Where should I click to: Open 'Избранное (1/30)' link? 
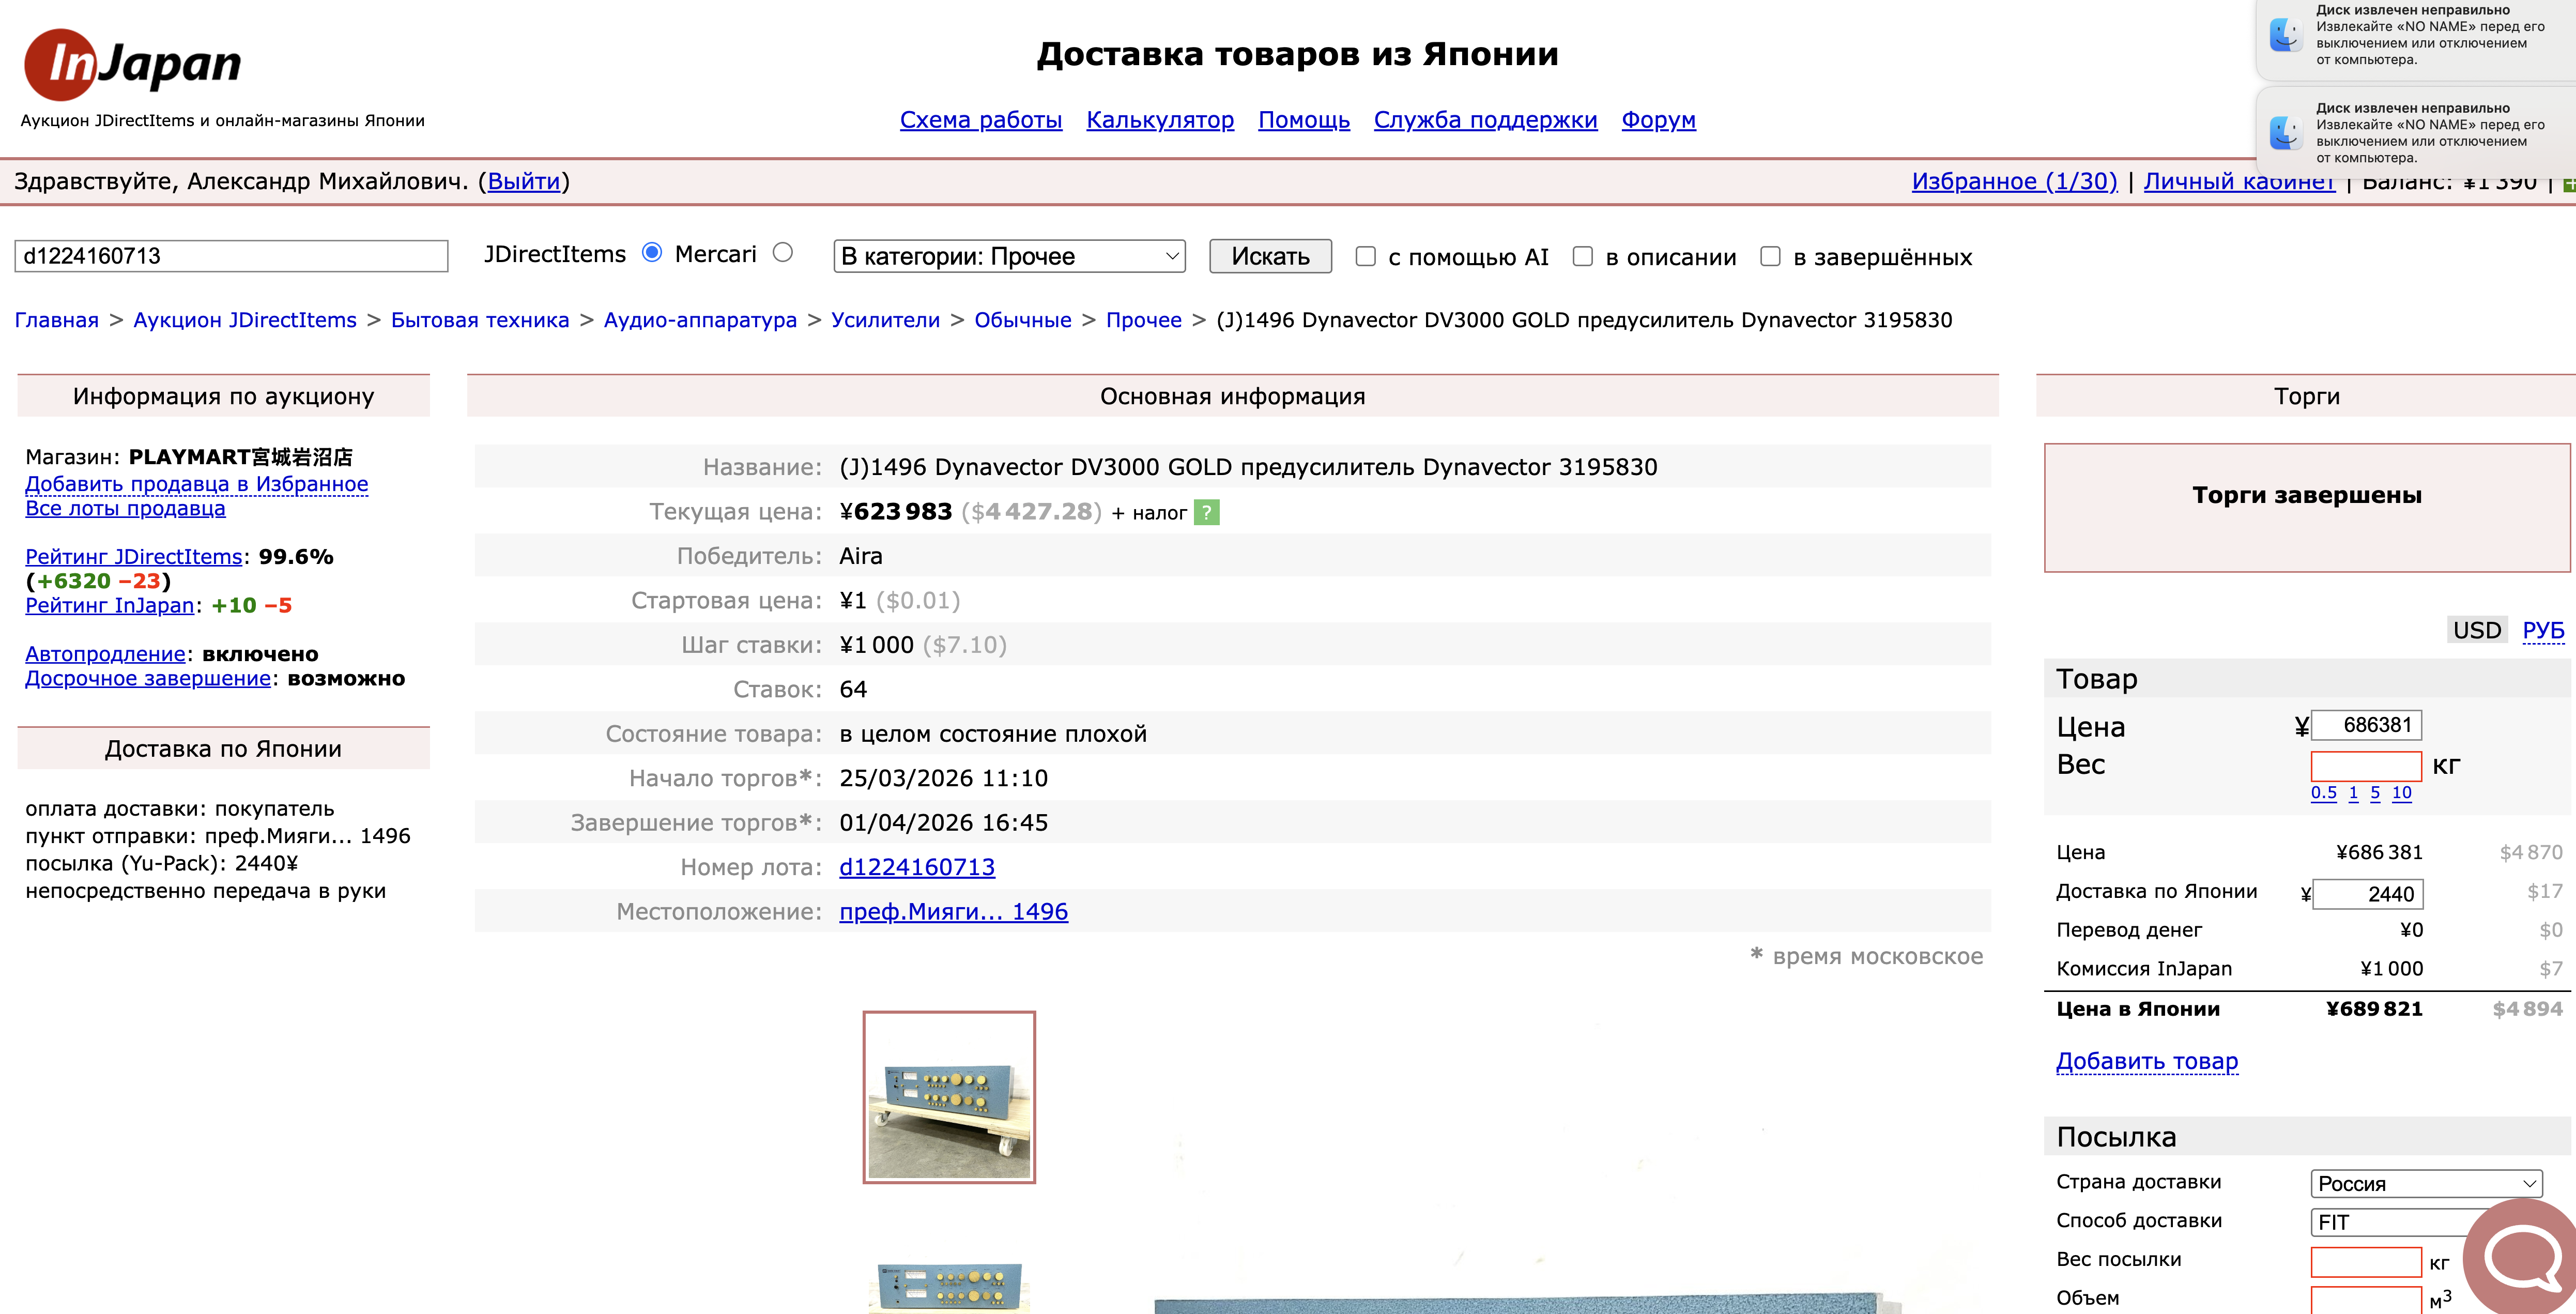(x=2014, y=182)
